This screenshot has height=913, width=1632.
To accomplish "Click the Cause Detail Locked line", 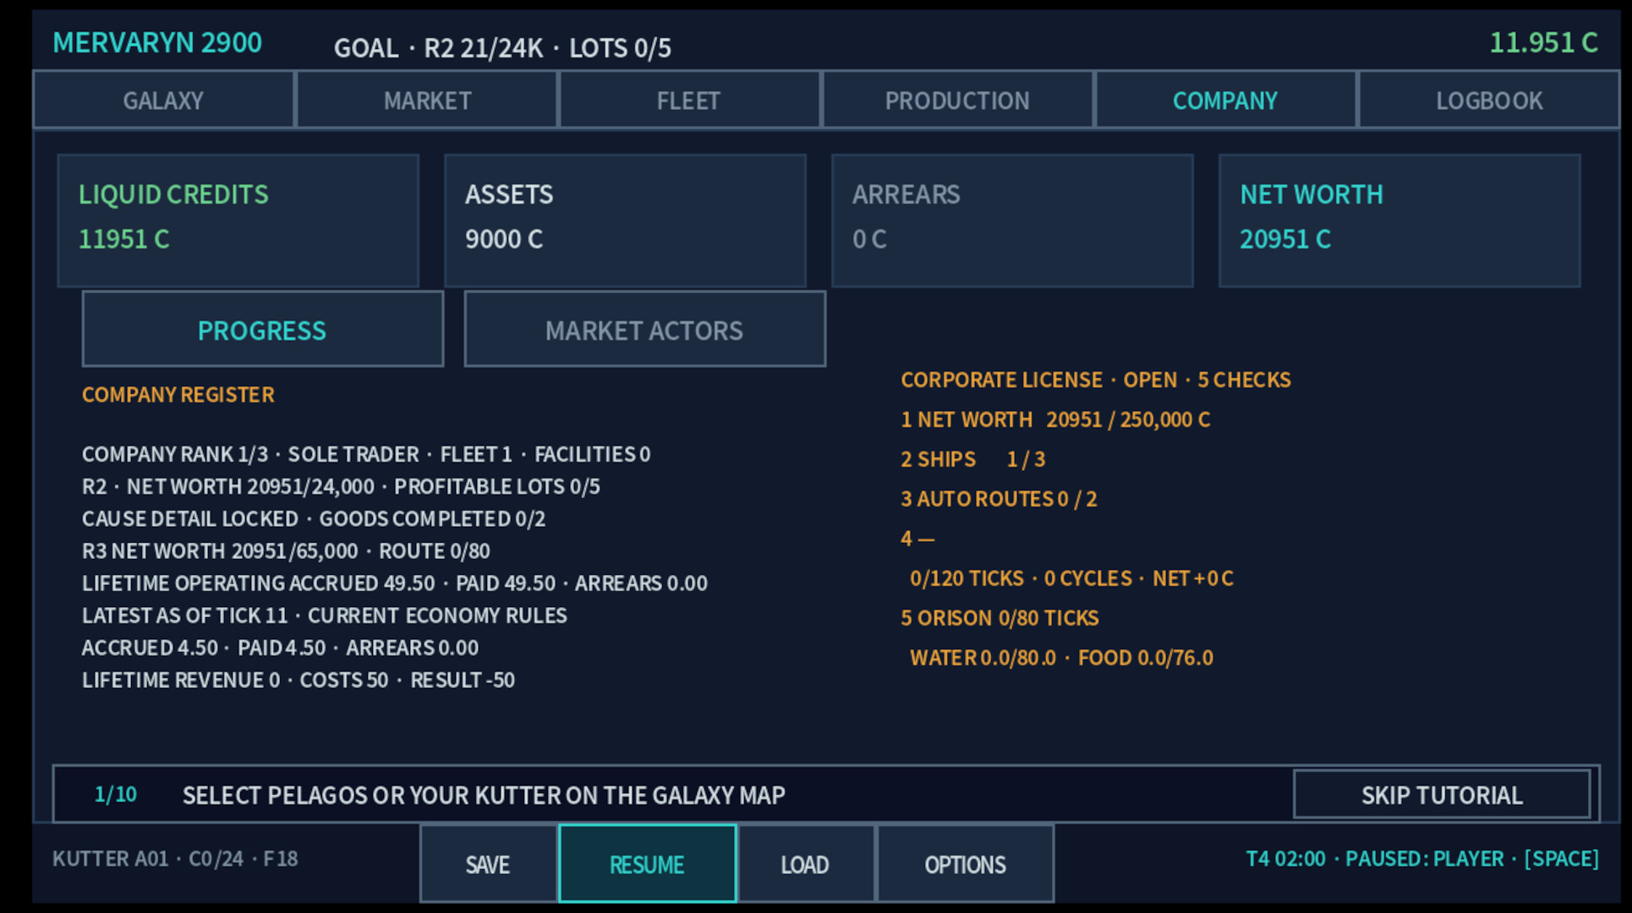I will [x=314, y=519].
